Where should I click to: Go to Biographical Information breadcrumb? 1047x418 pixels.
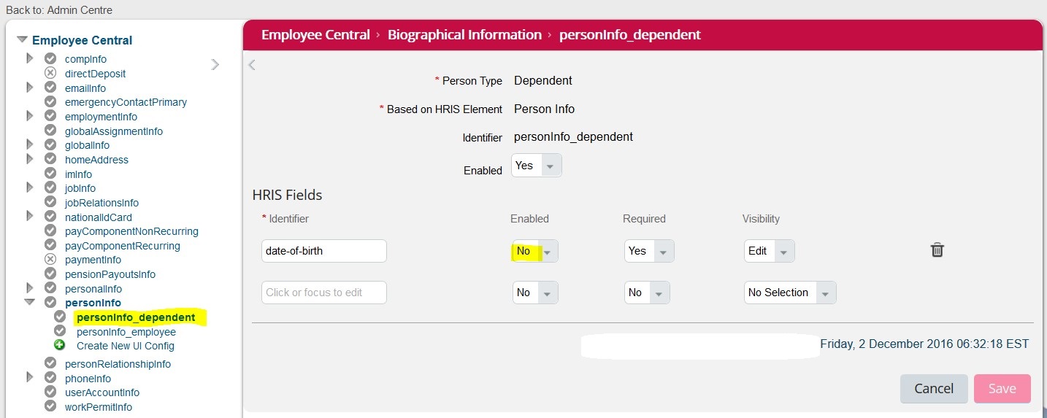(x=464, y=35)
